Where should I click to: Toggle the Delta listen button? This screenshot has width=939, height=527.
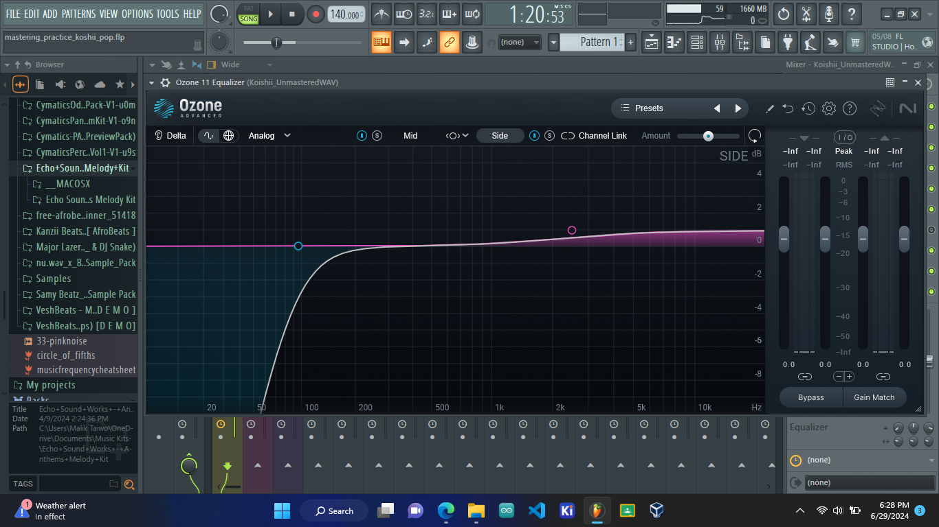click(x=170, y=136)
